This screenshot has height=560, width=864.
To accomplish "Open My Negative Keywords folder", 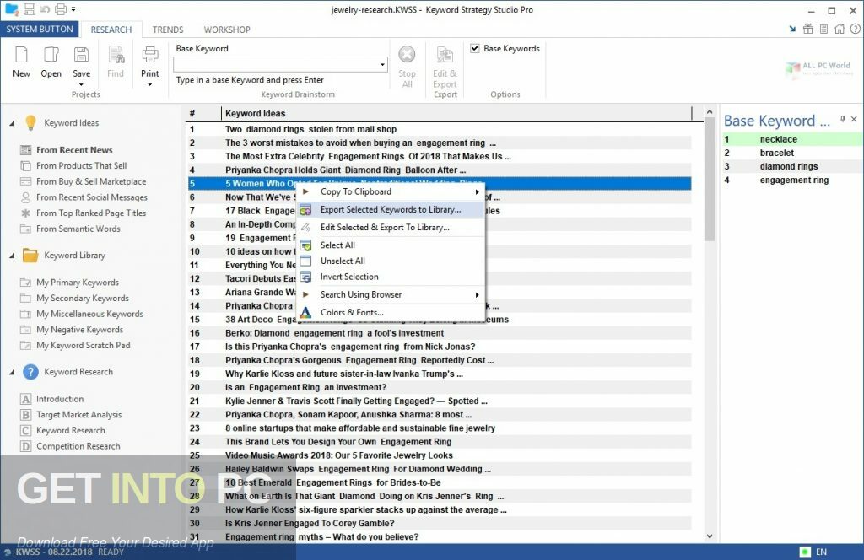I will click(x=80, y=330).
